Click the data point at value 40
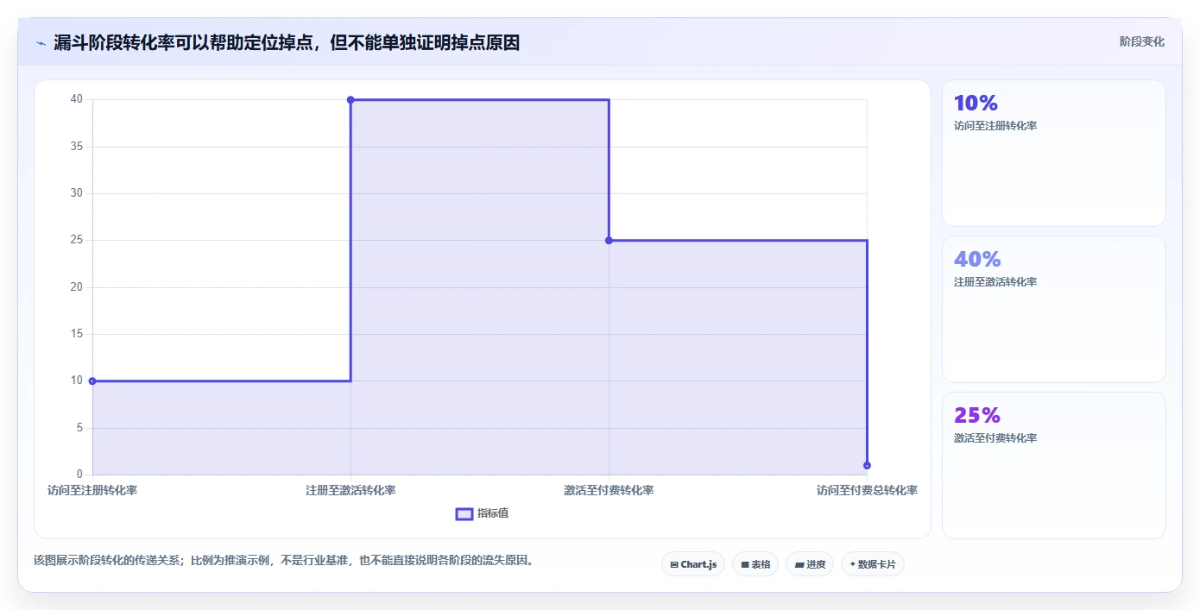The image size is (1200, 610). (x=351, y=100)
